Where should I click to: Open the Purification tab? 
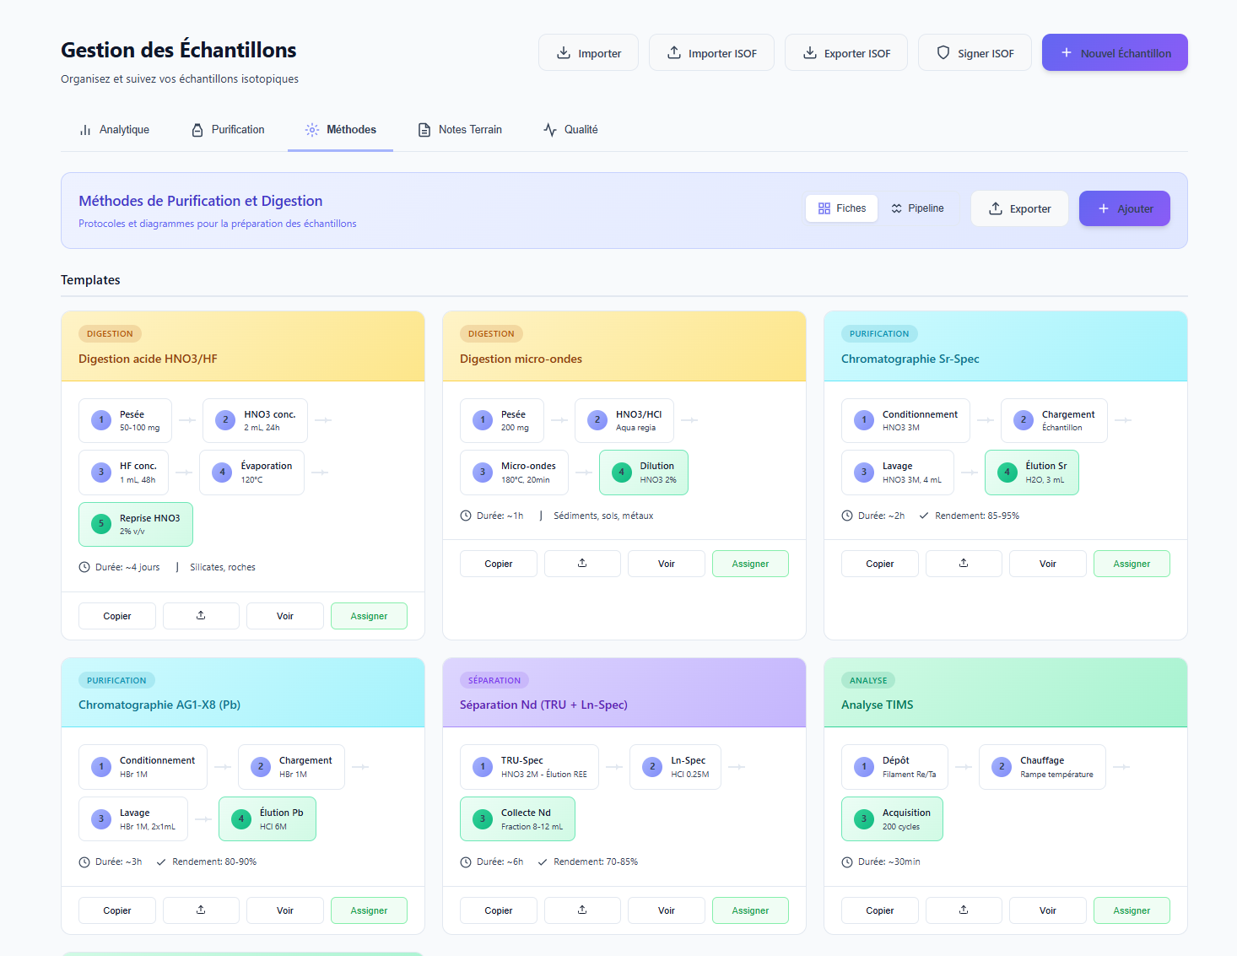[x=228, y=130]
